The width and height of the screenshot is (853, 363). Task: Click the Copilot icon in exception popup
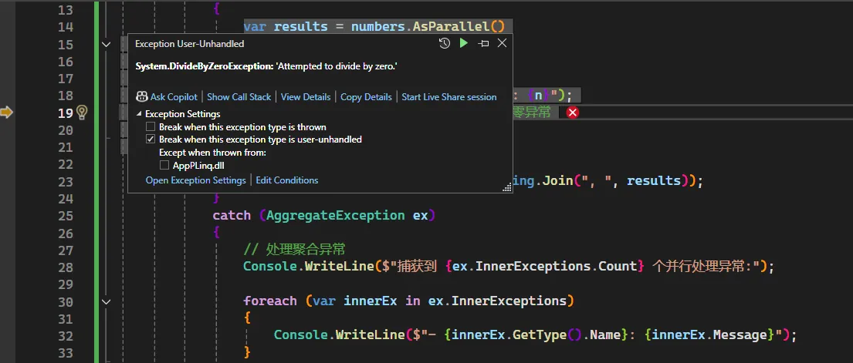[142, 97]
